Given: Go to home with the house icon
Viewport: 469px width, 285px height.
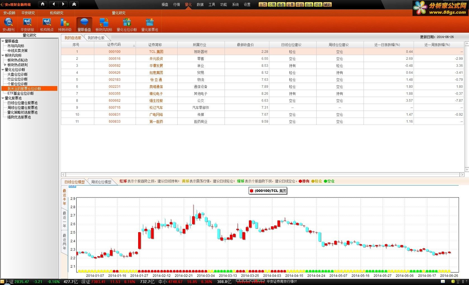Looking at the screenshot, I should click(43, 4).
